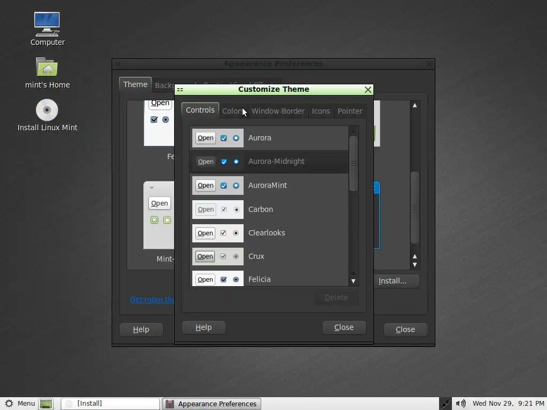The width and height of the screenshot is (547, 410).
Task: Click Help in Customize Theme dialog
Action: (204, 327)
